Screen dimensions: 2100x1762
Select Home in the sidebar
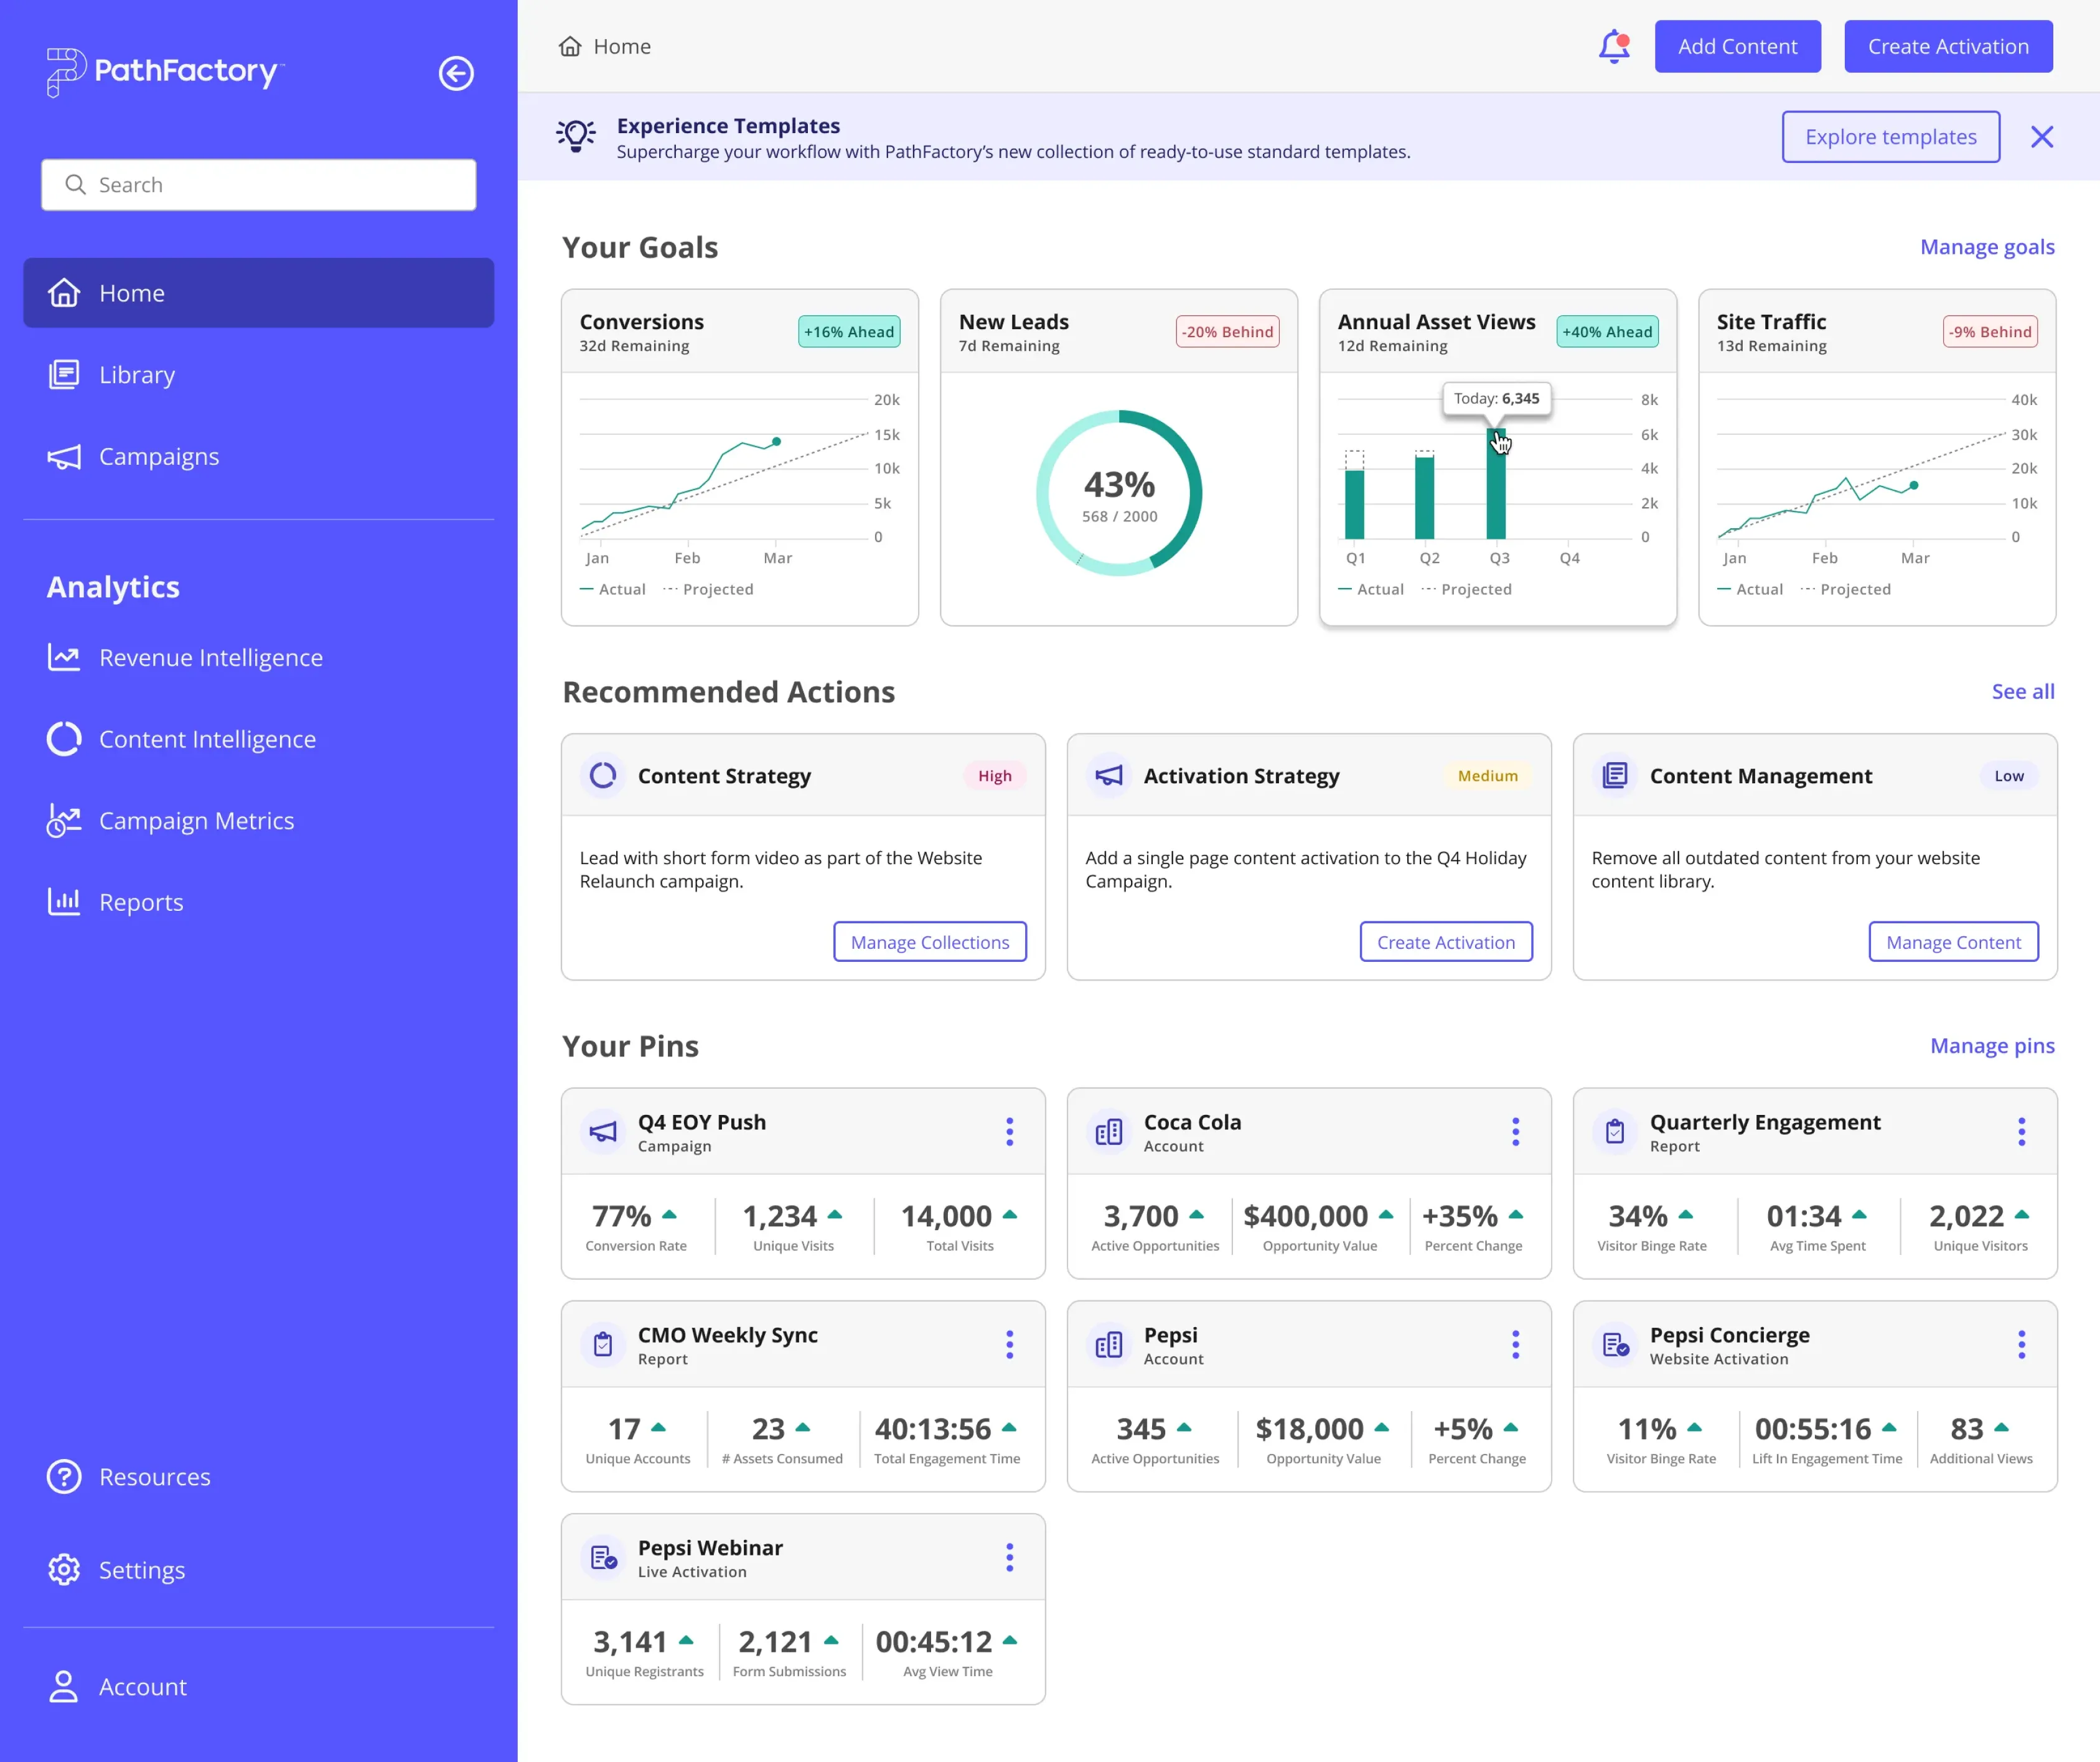click(259, 293)
